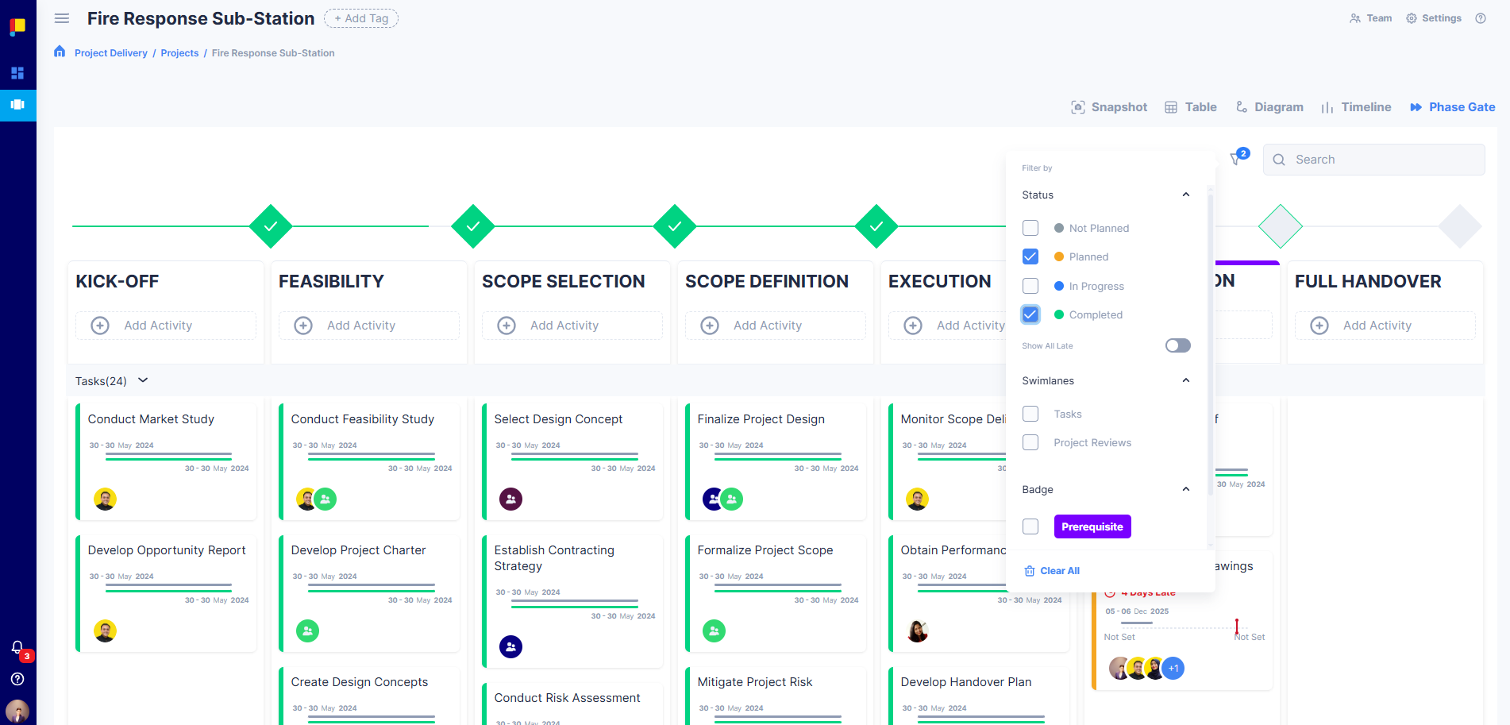
Task: Click team icon on Formalize Project Scope
Action: [715, 631]
